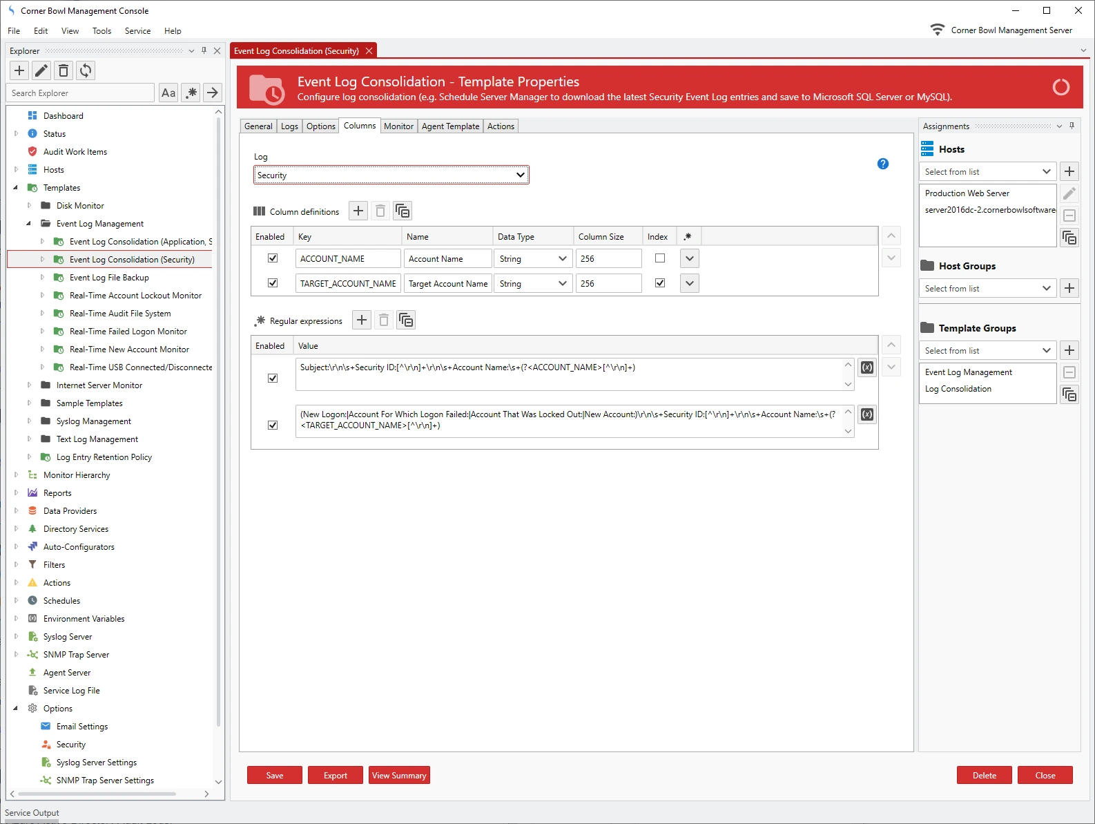Click the pencil edit icon in Explorer
Viewport: 1095px width, 824px height.
(41, 70)
